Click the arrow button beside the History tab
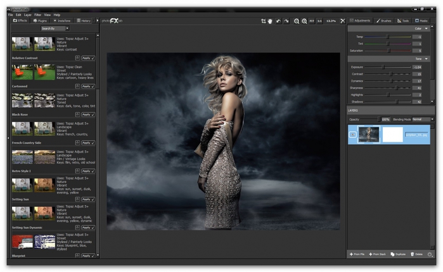 pyautogui.click(x=98, y=21)
